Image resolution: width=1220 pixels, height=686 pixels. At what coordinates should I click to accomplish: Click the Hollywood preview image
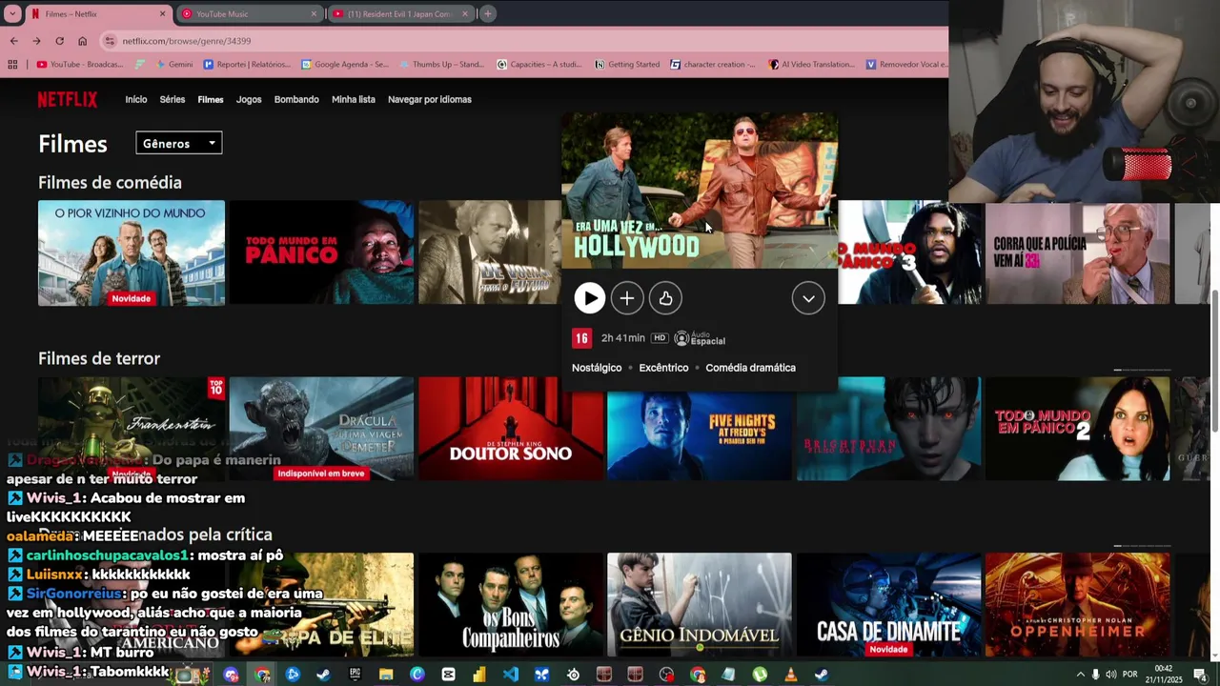tap(700, 191)
